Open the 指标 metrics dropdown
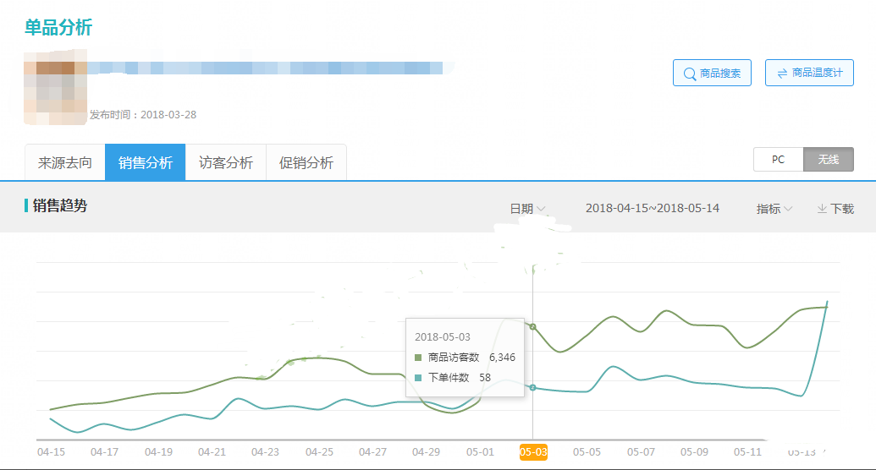Image resolution: width=876 pixels, height=470 pixels. pos(774,209)
